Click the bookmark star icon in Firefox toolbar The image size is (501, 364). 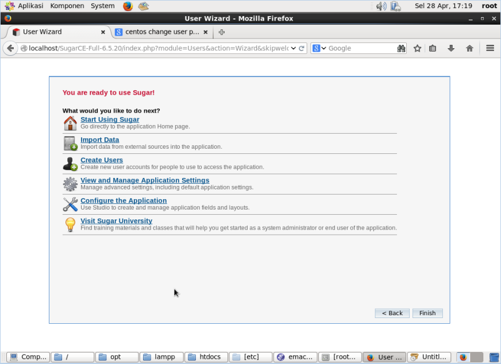coord(418,48)
